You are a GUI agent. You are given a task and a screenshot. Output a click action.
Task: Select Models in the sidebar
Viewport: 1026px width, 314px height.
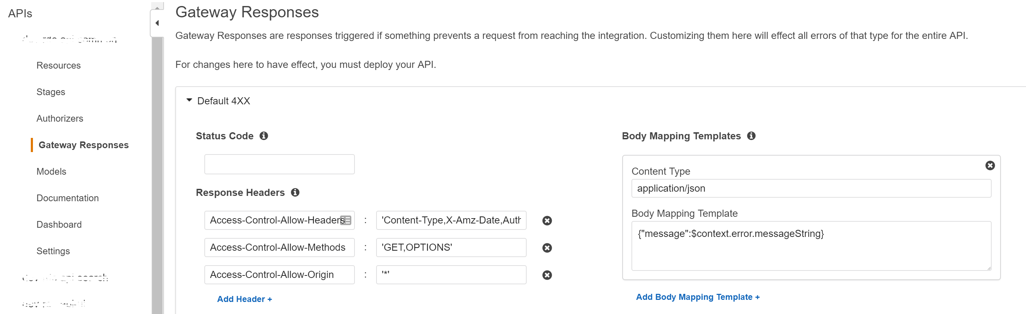coord(51,172)
